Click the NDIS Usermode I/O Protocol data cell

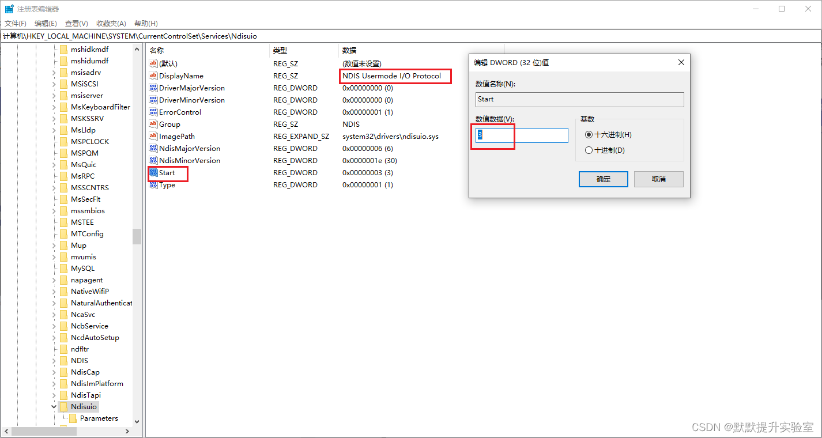tap(391, 76)
